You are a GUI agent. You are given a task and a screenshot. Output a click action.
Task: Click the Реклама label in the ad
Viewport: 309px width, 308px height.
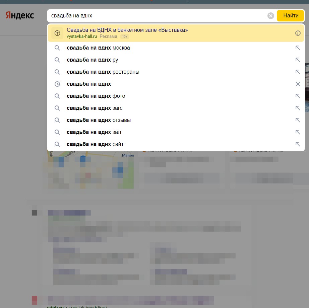pos(108,36)
